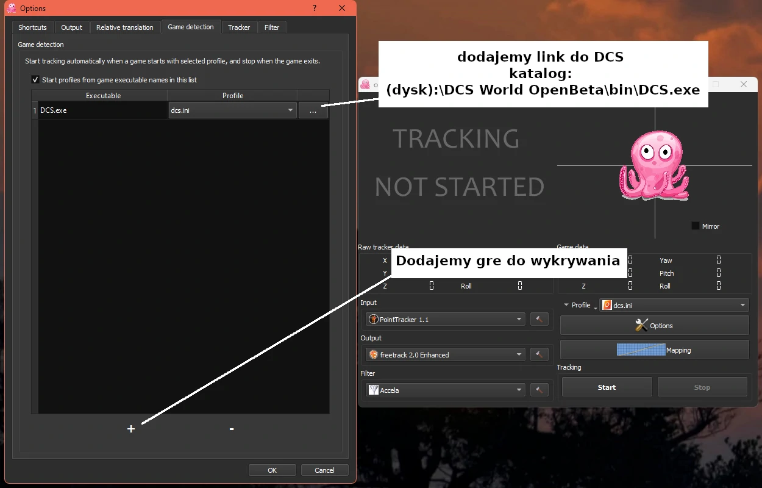Click the Stop tracking button

tap(702, 387)
